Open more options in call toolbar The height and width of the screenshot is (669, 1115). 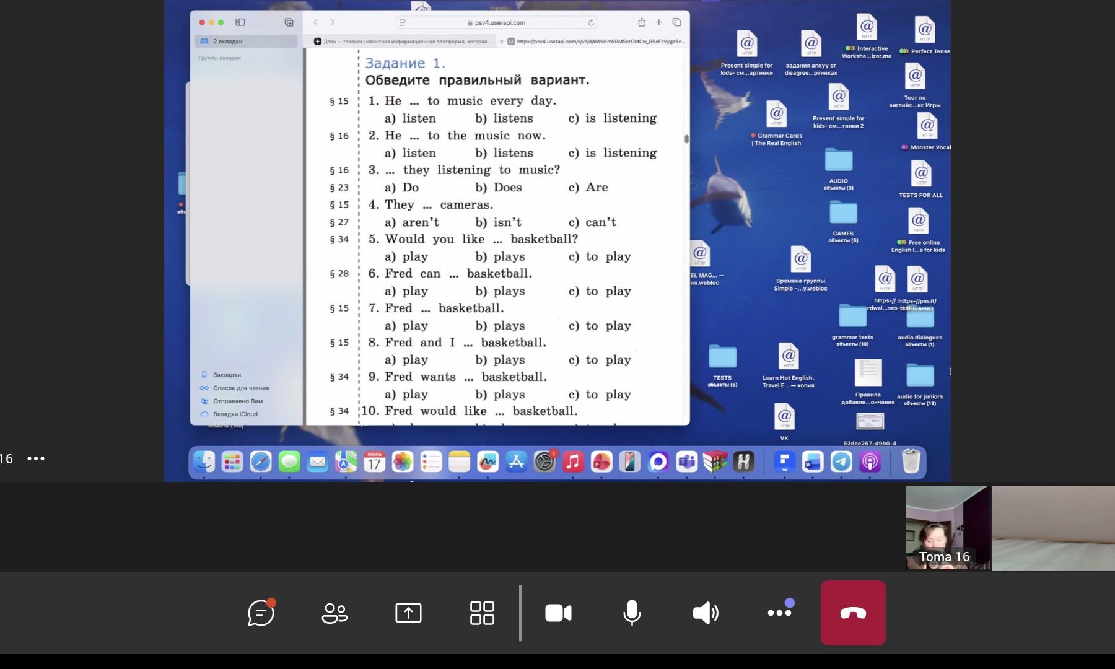click(780, 611)
